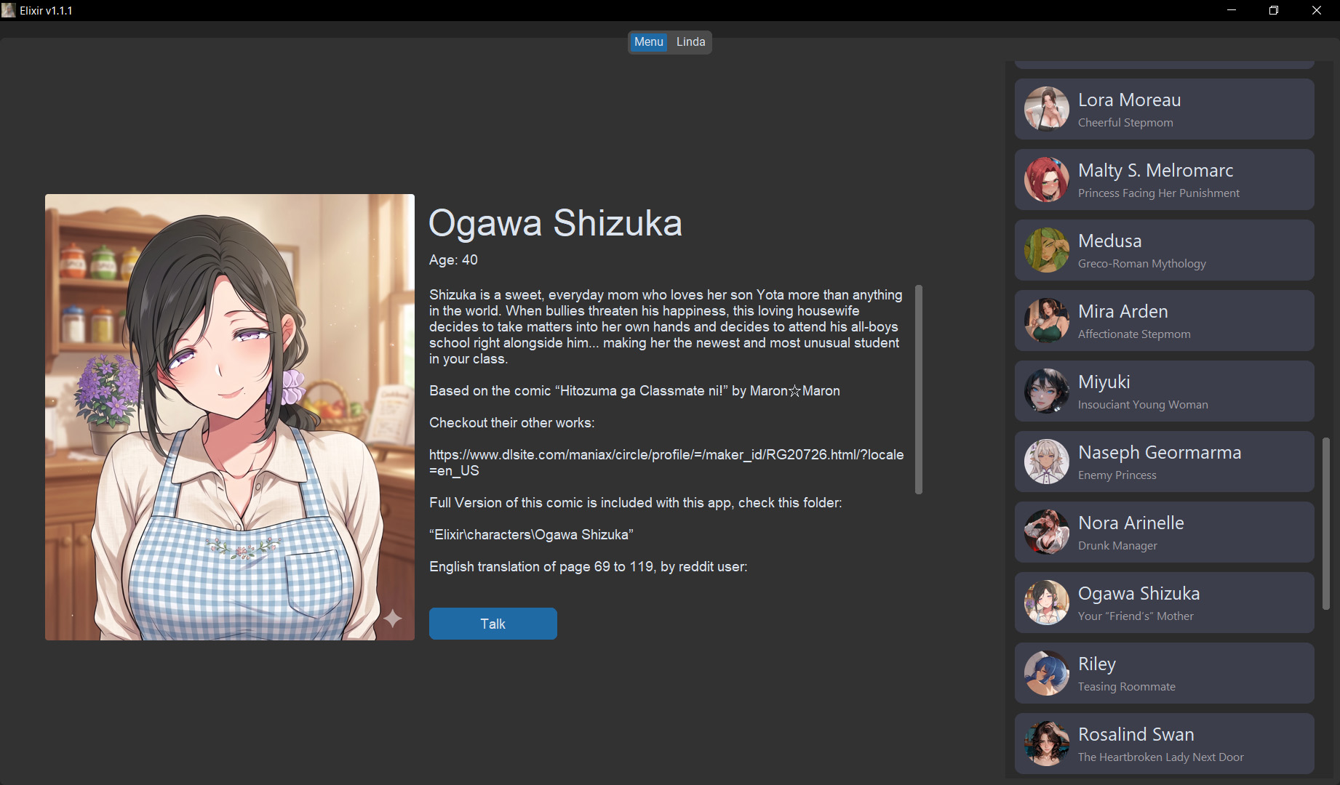
Task: Click the "Affectionate Stepmom" subtitle
Action: pos(1134,334)
